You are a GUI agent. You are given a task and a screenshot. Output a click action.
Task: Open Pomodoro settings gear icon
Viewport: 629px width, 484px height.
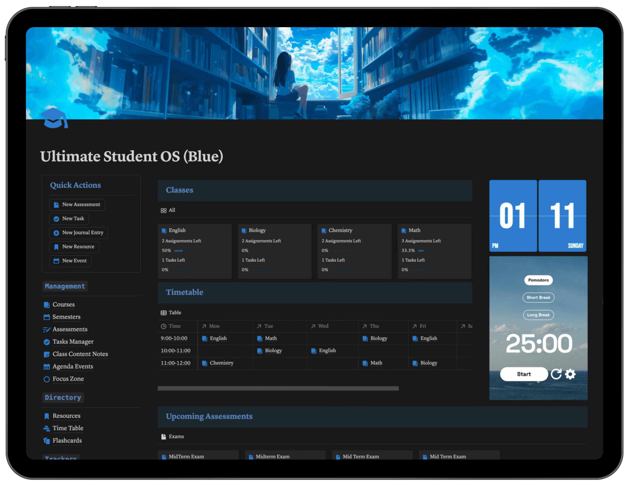click(570, 374)
